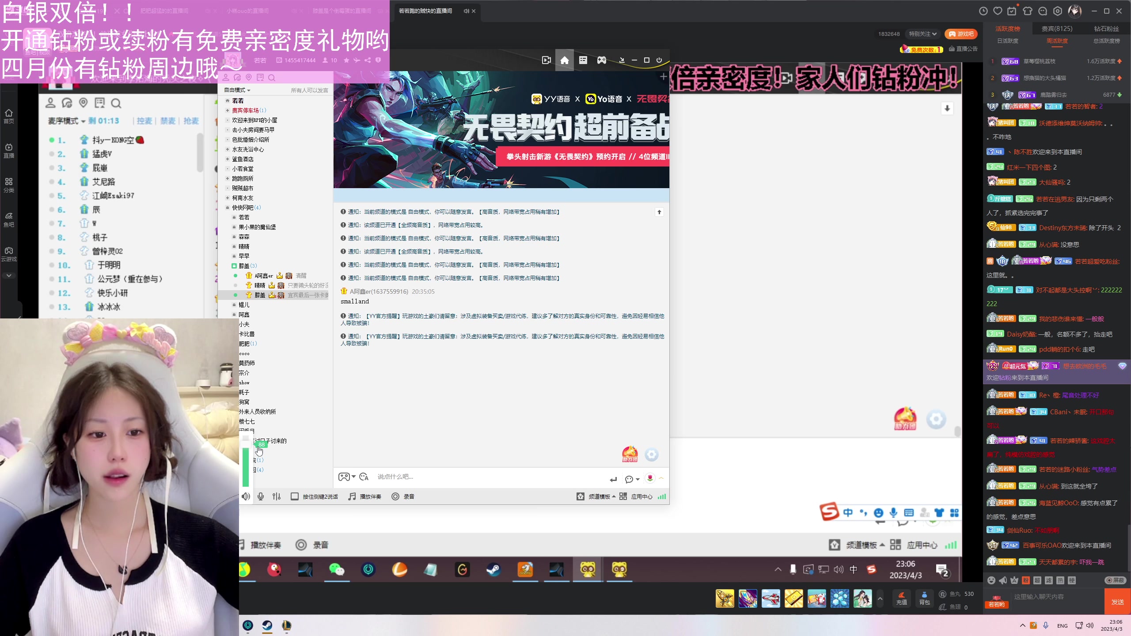Click the YY gamepad icon in toolbar
Screen dimensions: 1131x636
point(602,60)
